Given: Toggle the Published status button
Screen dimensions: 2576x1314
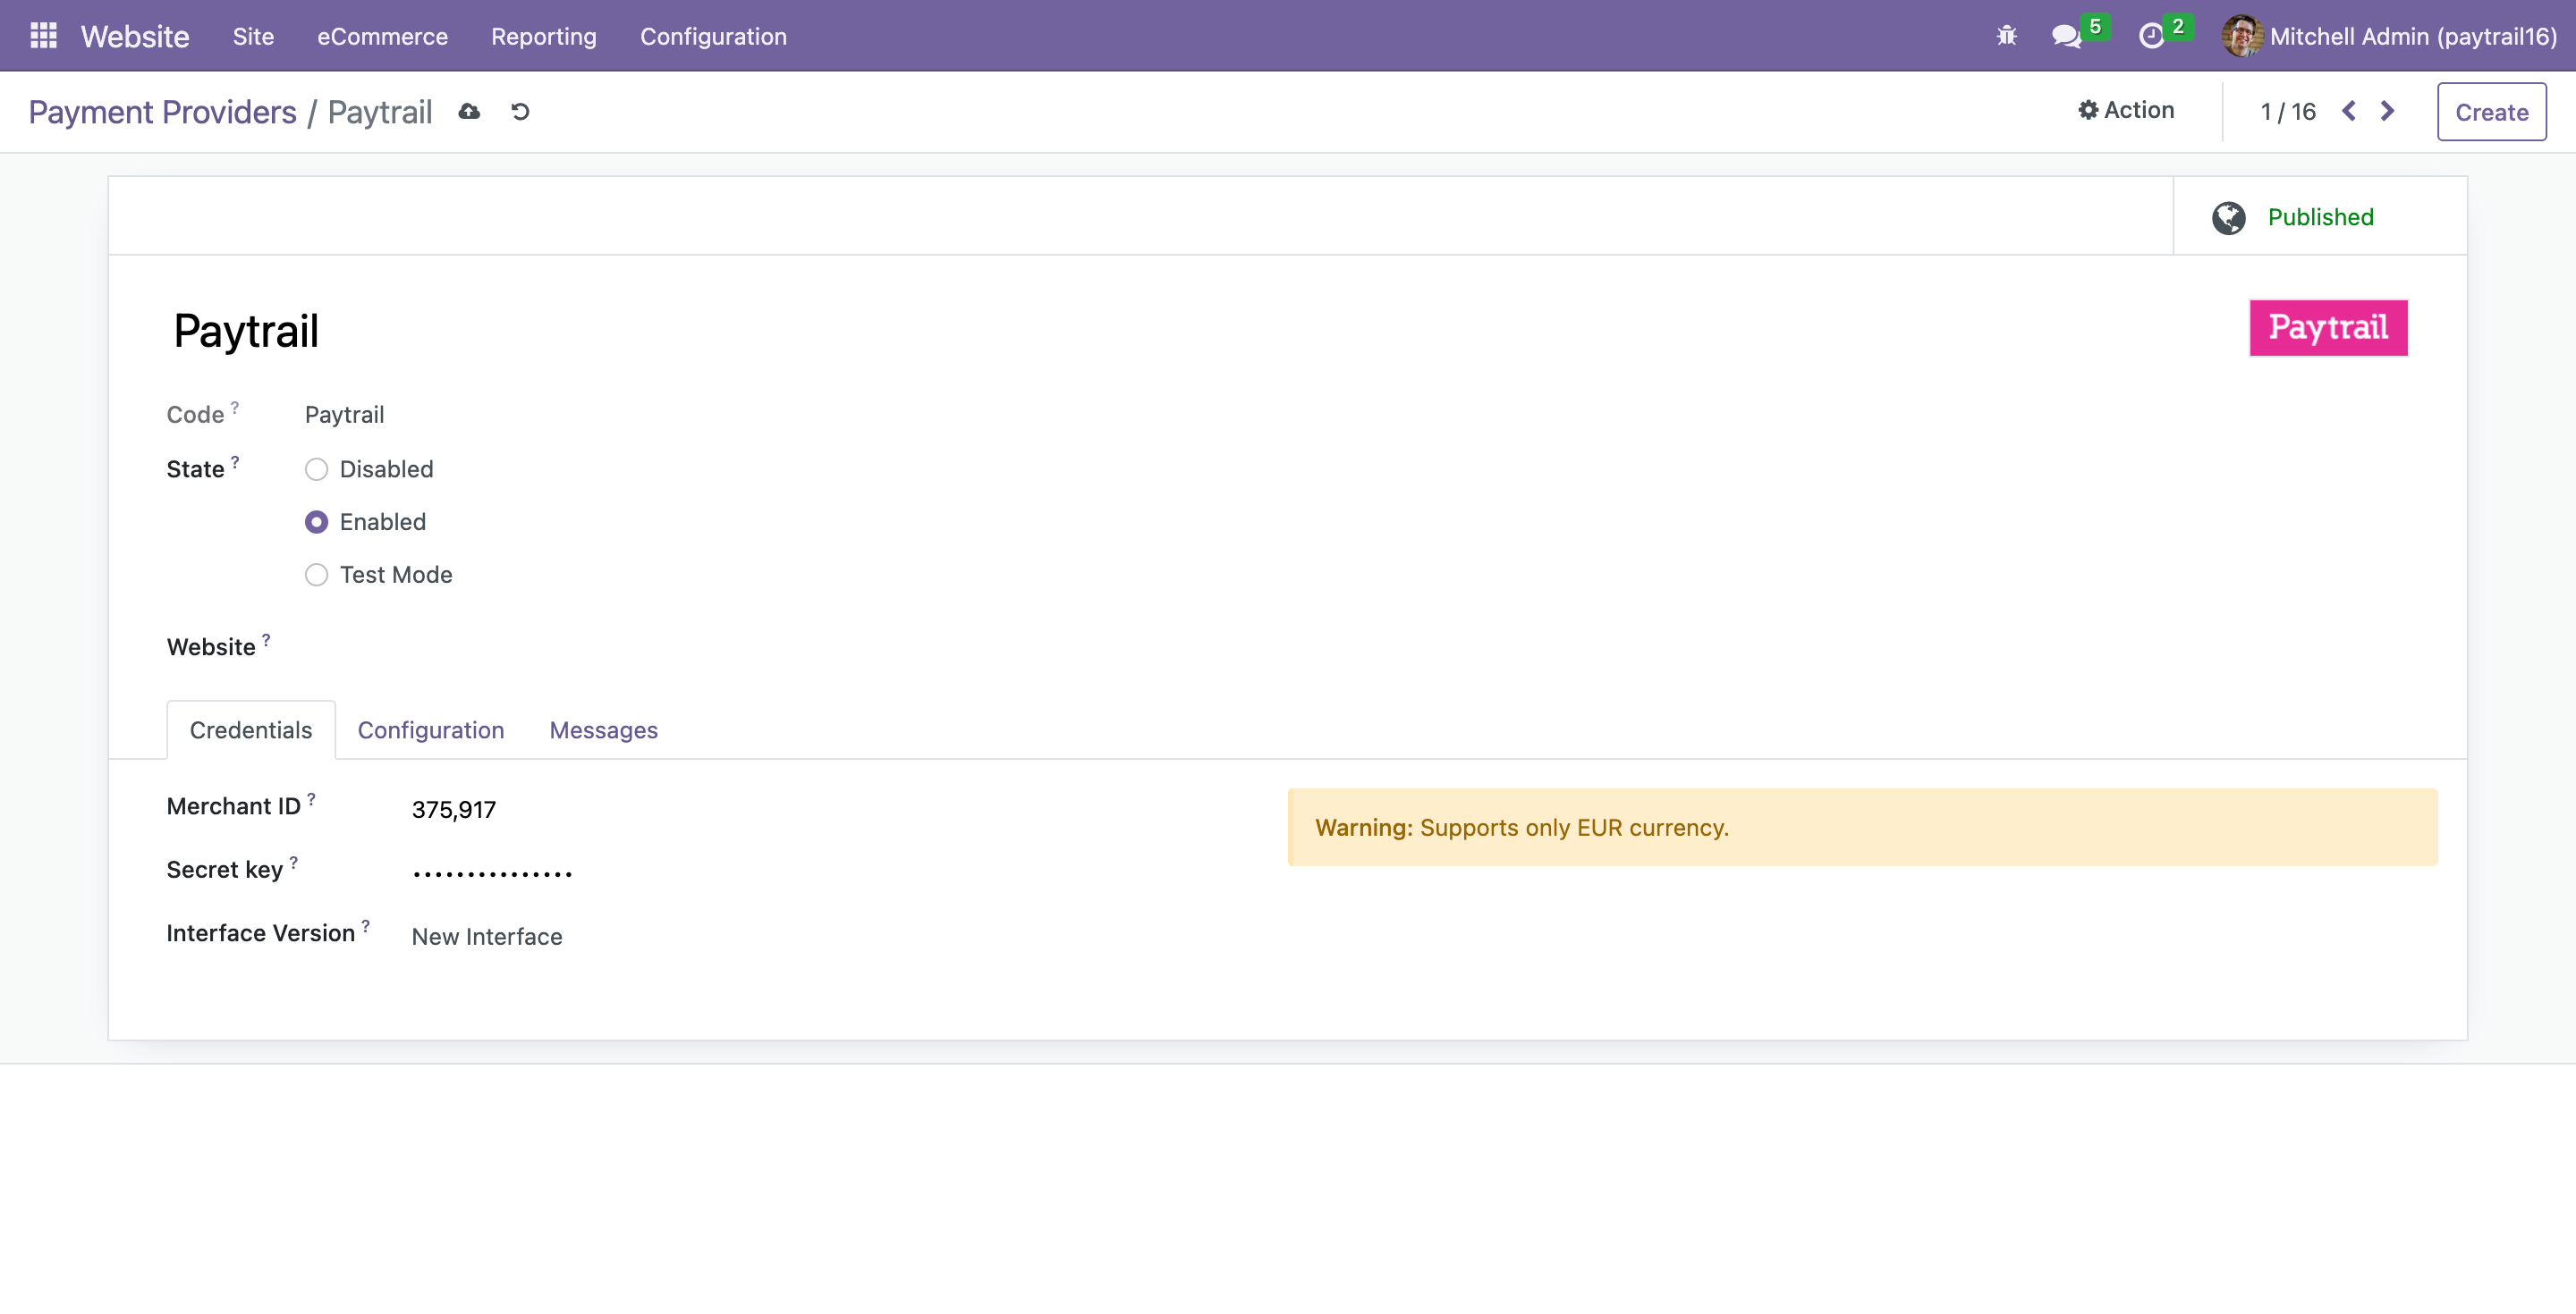Looking at the screenshot, I should pos(2320,217).
